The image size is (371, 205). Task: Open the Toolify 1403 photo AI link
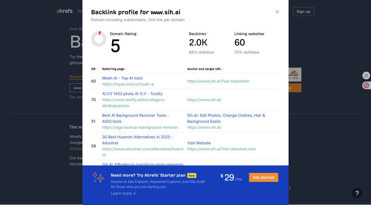pos(132,94)
